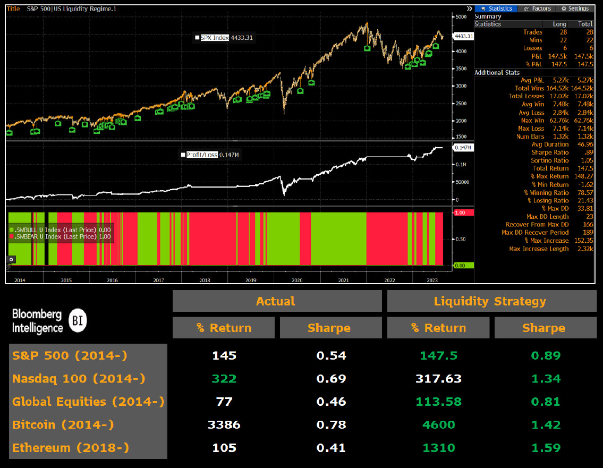
Task: Click the 3386 Bitcoin actual return cell
Action: click(x=224, y=424)
